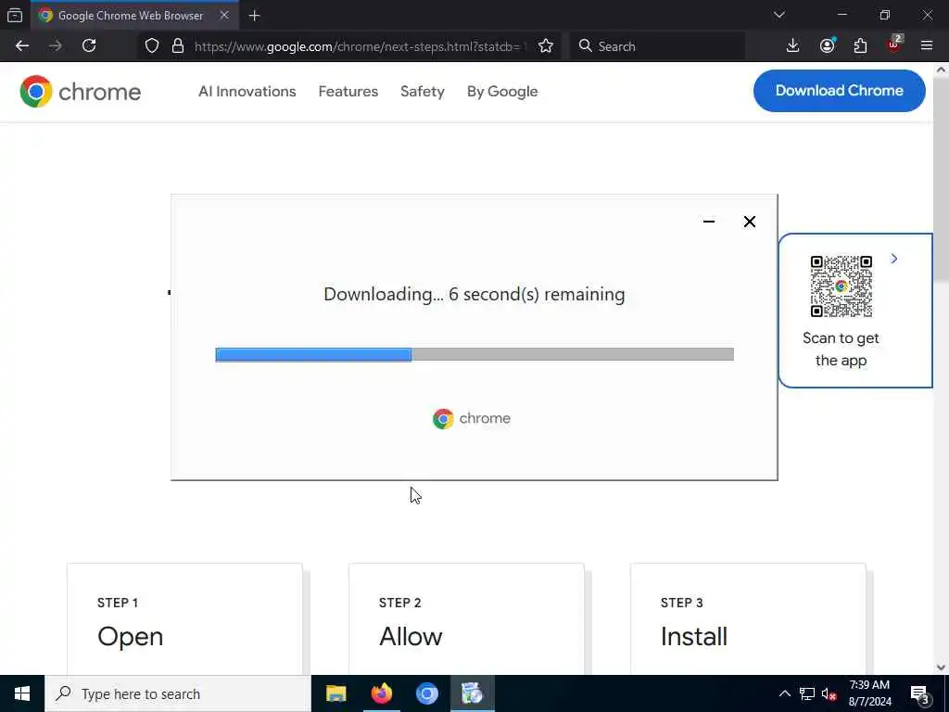Click the Download Chrome button

[839, 91]
